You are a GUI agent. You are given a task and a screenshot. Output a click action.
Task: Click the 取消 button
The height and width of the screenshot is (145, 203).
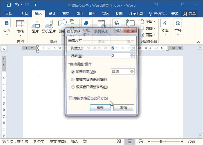[124, 108]
